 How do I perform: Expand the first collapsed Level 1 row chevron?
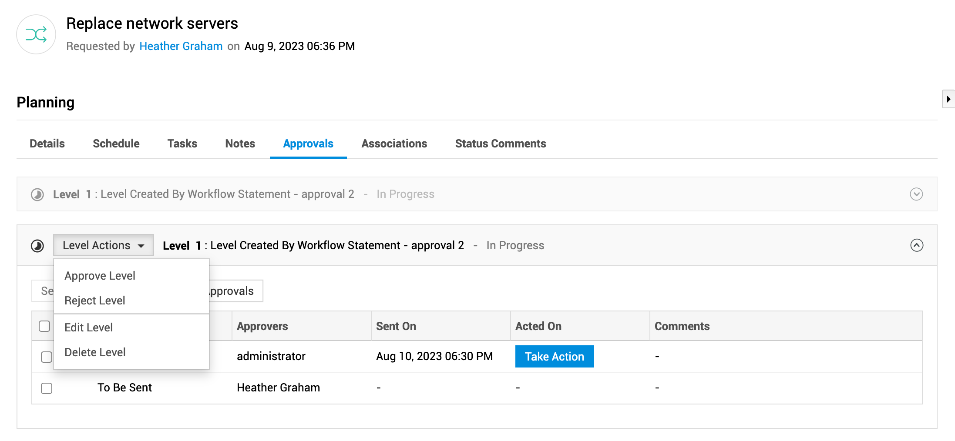(x=916, y=194)
